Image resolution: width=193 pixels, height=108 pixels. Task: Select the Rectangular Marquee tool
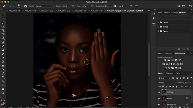(x=3, y=19)
